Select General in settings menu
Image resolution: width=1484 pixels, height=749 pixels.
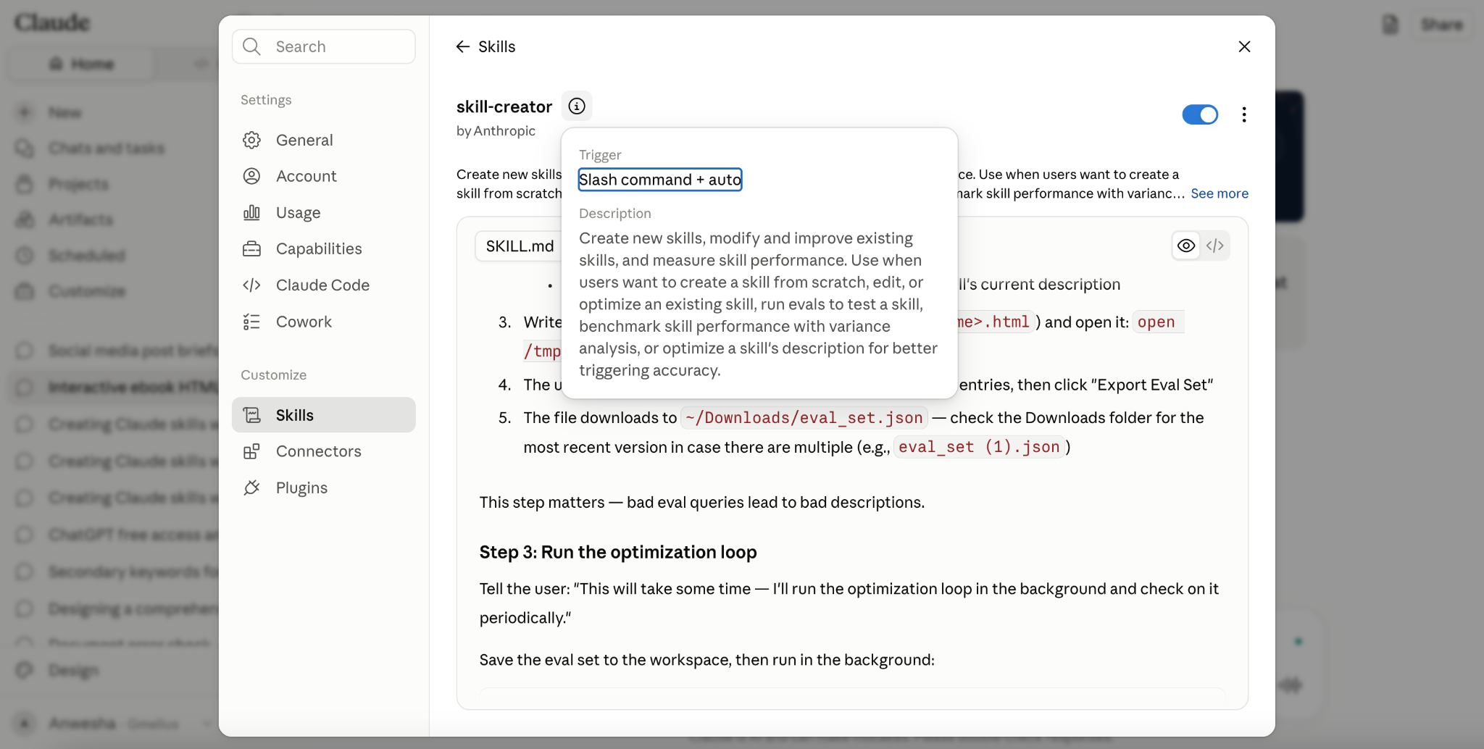[x=324, y=140]
